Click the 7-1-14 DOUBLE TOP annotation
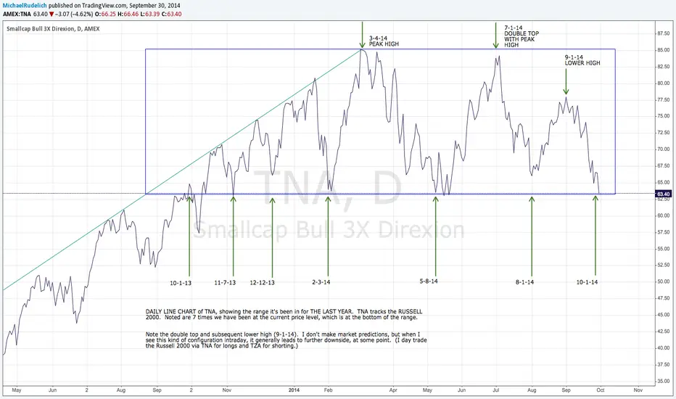 (x=522, y=36)
